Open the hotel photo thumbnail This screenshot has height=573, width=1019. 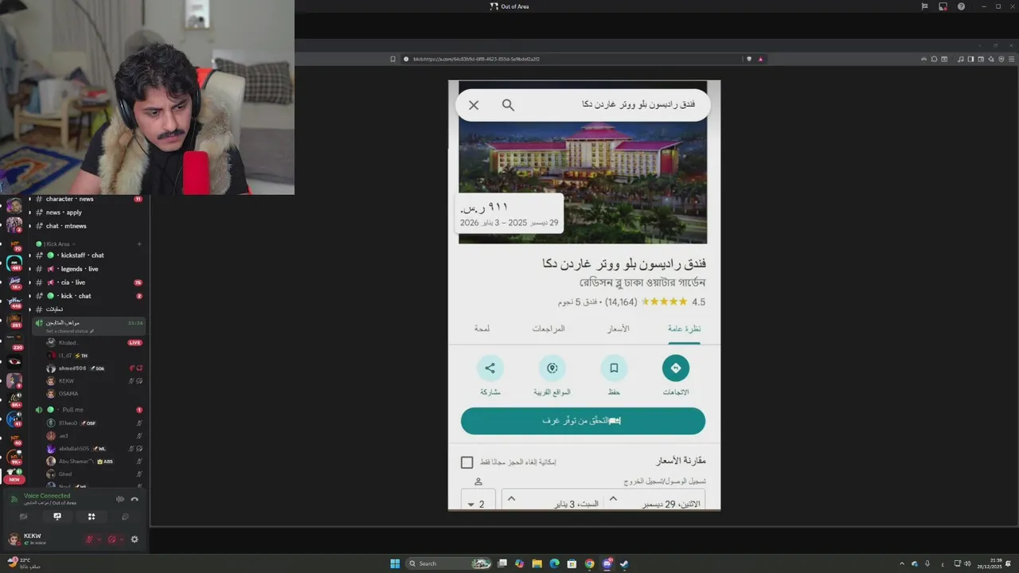point(583,181)
